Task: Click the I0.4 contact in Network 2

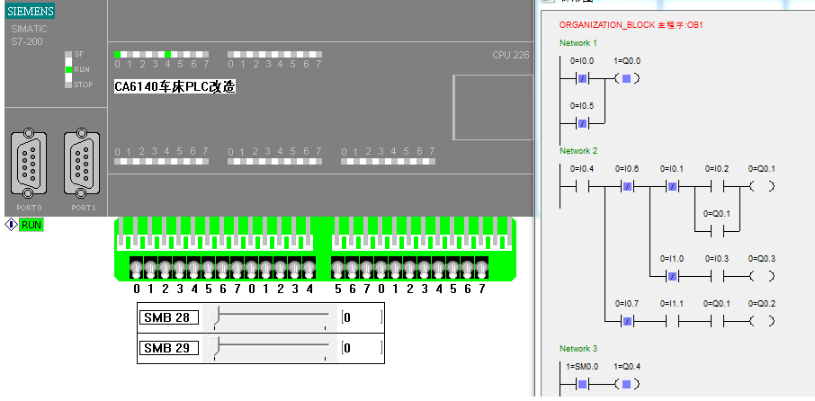Action: (x=582, y=186)
